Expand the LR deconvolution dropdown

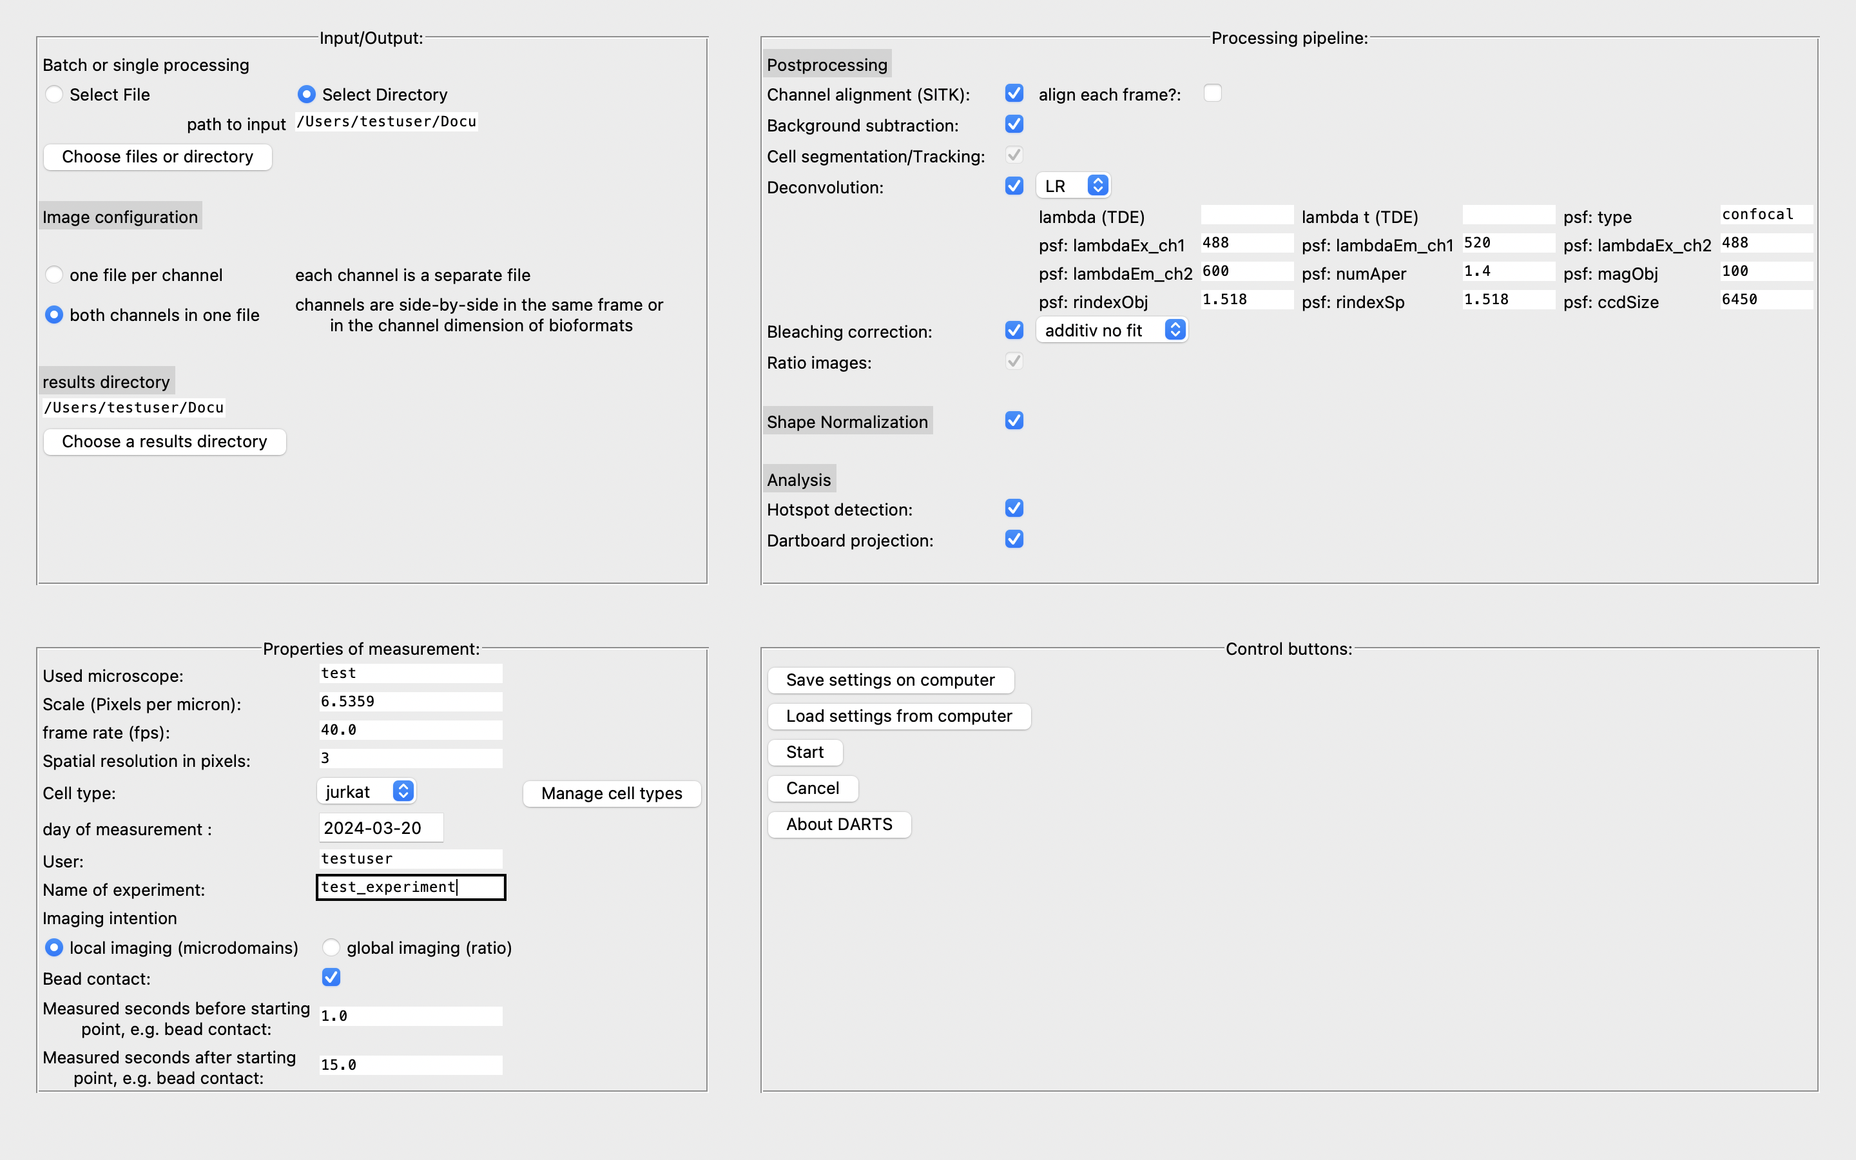click(x=1099, y=186)
